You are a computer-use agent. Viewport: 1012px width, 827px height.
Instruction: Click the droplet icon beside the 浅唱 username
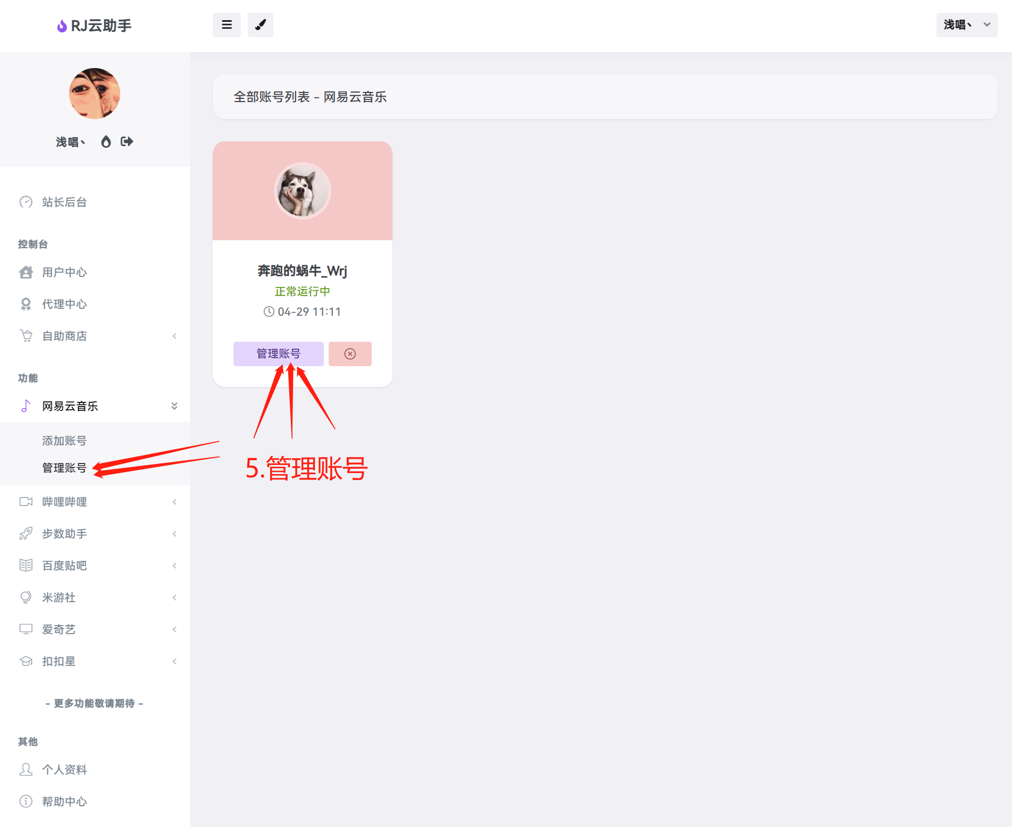point(106,141)
